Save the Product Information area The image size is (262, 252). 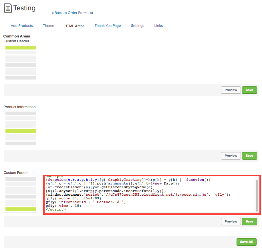[x=249, y=156]
